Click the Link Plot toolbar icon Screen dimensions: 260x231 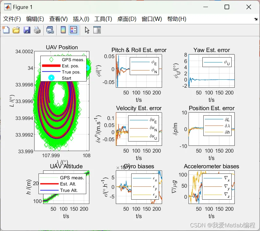50,30
